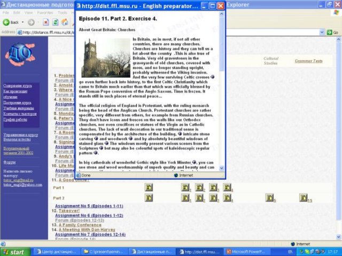This screenshot has height=256, width=342.
Task: Switch to the C:\presen folder taskbar button
Action: click(x=105, y=252)
